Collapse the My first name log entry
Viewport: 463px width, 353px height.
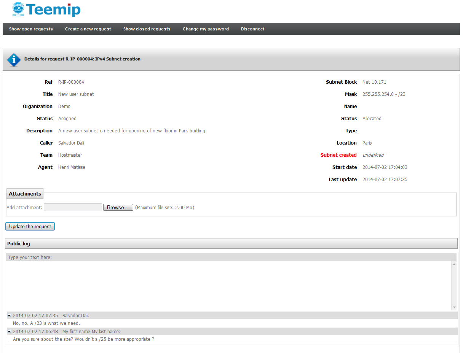click(x=10, y=332)
